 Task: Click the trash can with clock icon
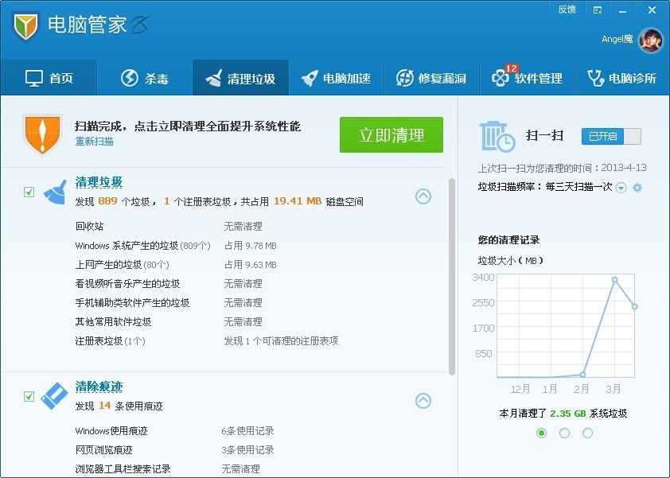[x=497, y=135]
